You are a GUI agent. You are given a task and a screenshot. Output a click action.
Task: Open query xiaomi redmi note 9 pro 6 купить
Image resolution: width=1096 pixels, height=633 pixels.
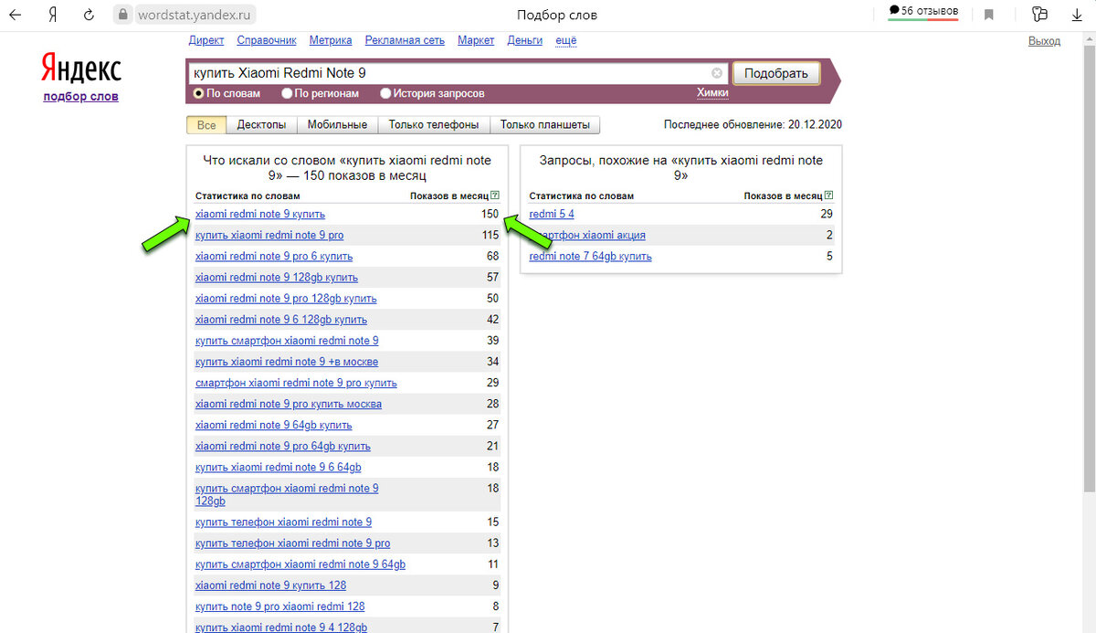[x=274, y=257]
